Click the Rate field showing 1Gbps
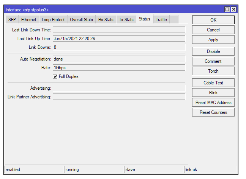Image resolution: width=246 pixels, height=179 pixels. tap(119, 68)
